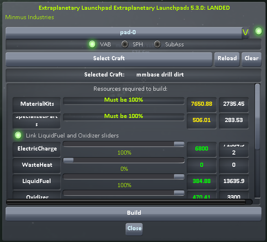Click the ElectricCharge slider handle
This screenshot has height=242, width=267.
point(179,144)
